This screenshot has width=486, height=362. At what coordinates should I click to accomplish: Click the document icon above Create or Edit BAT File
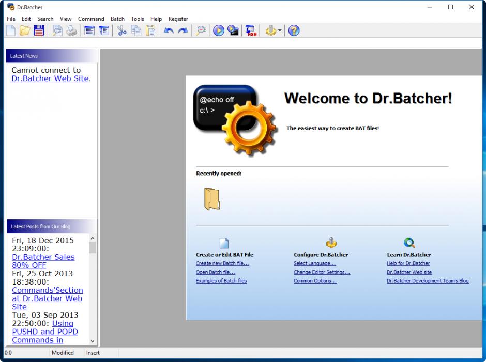224,243
